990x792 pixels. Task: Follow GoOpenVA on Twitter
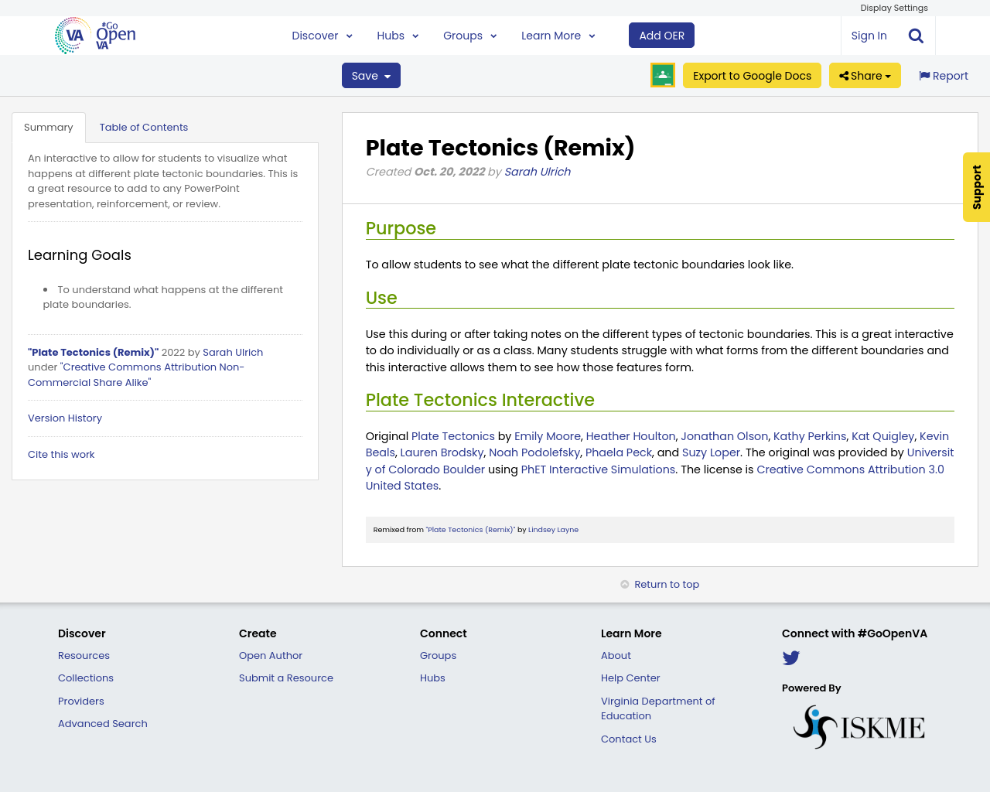(790, 657)
